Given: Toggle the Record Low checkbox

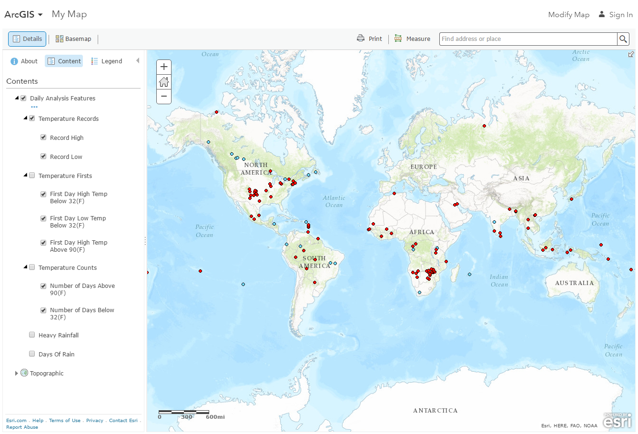Looking at the screenshot, I should point(43,157).
